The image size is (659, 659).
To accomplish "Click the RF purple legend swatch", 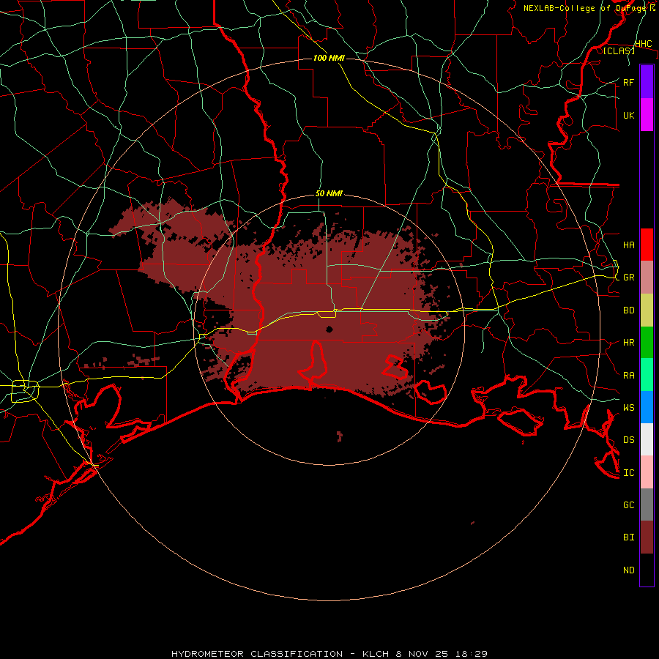I will click(647, 82).
